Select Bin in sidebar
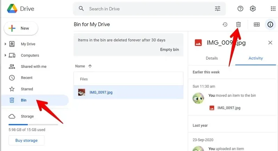278x151 pixels. coord(35,100)
